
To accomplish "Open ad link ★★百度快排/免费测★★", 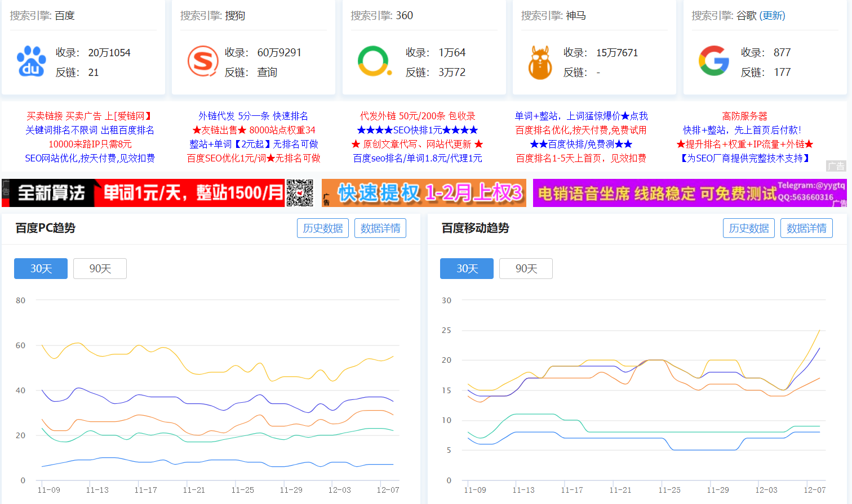I will 581,144.
